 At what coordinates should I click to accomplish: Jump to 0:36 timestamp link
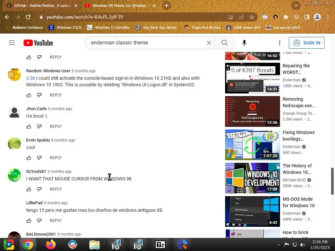[30, 78]
